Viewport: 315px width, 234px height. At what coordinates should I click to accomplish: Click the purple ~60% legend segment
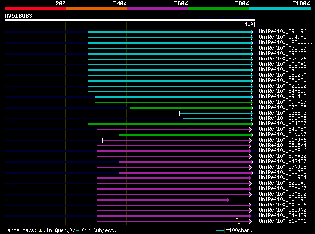157,9
